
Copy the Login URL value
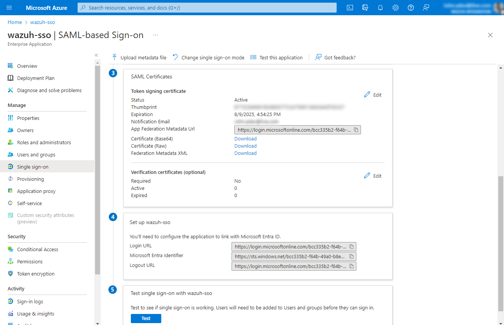click(351, 247)
